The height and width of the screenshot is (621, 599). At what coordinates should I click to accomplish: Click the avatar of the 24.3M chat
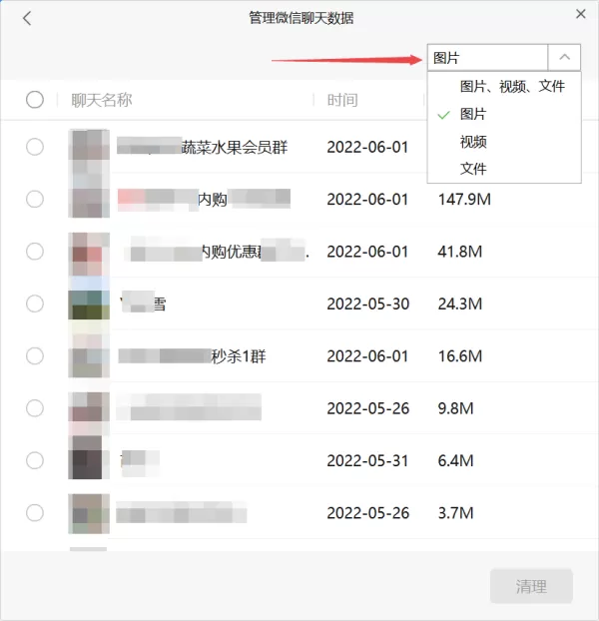click(89, 304)
